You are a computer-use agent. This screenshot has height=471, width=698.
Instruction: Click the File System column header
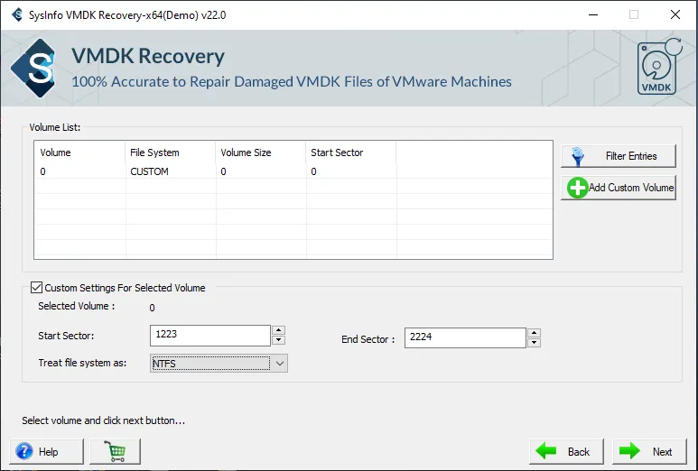click(154, 152)
